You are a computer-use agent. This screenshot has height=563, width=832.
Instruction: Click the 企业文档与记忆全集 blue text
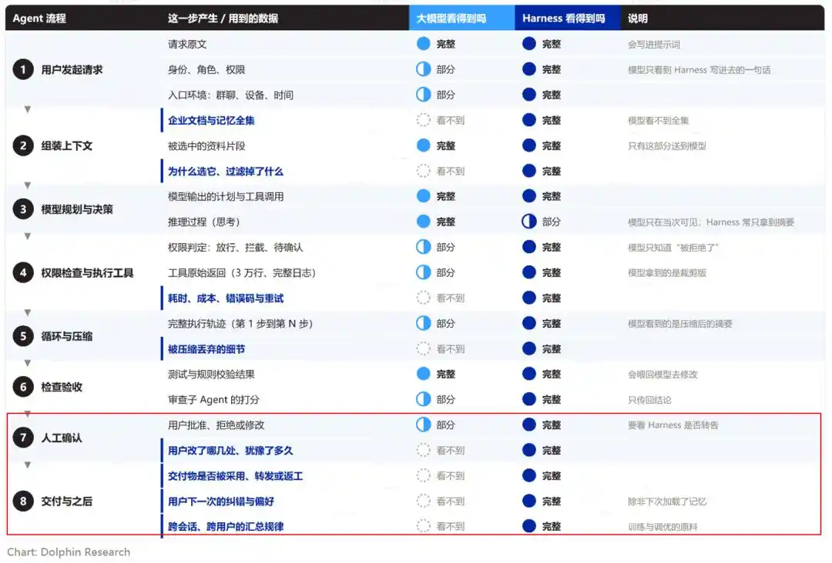pyautogui.click(x=211, y=120)
